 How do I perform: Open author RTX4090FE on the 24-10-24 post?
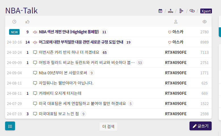click(176, 52)
